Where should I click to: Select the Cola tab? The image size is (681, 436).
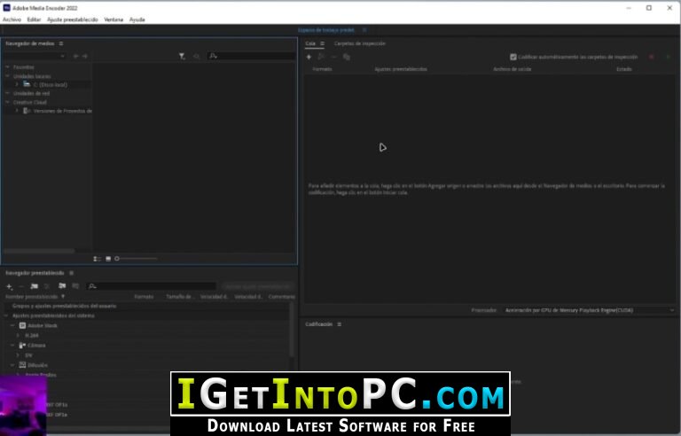click(310, 43)
